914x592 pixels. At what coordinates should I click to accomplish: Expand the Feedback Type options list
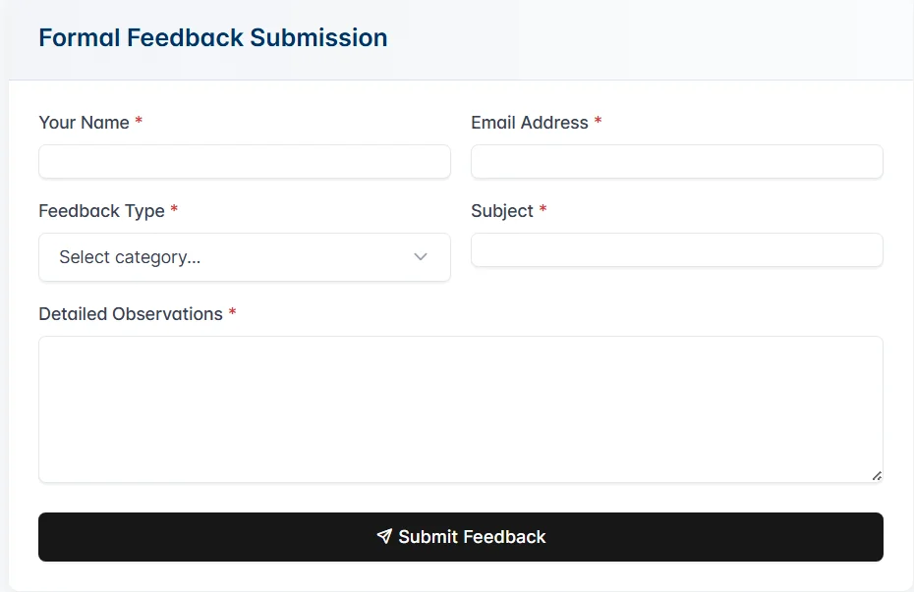pos(244,256)
